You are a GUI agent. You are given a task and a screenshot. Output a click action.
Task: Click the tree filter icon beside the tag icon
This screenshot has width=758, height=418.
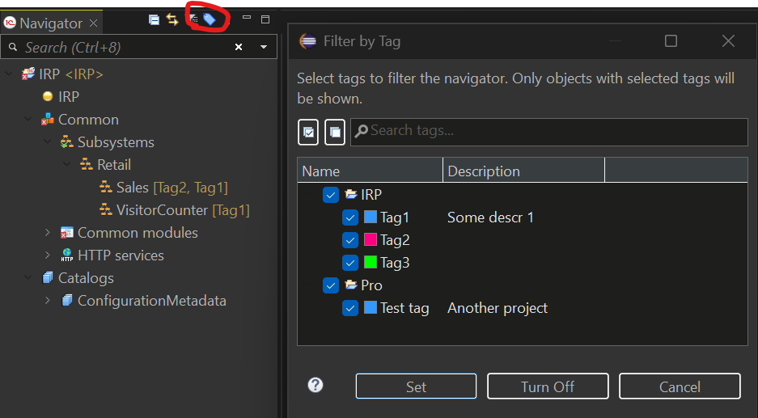pos(194,19)
